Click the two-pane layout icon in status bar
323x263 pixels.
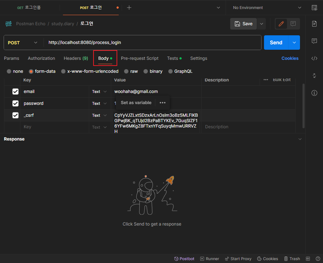coord(308,259)
